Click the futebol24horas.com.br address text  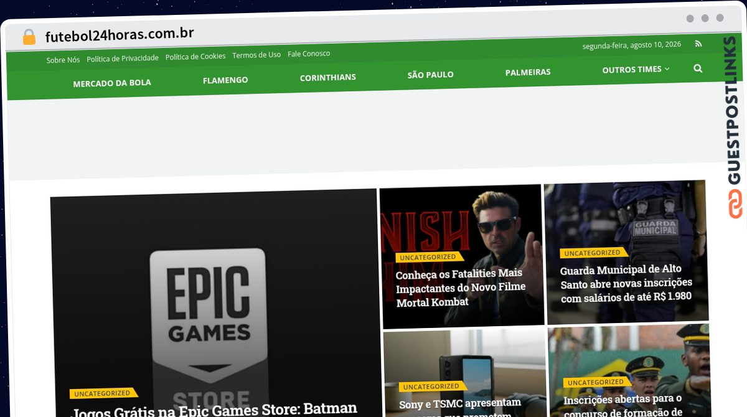[120, 35]
